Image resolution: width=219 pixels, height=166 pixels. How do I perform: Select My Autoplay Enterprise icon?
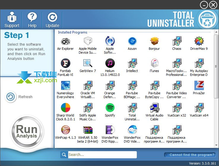(199, 63)
